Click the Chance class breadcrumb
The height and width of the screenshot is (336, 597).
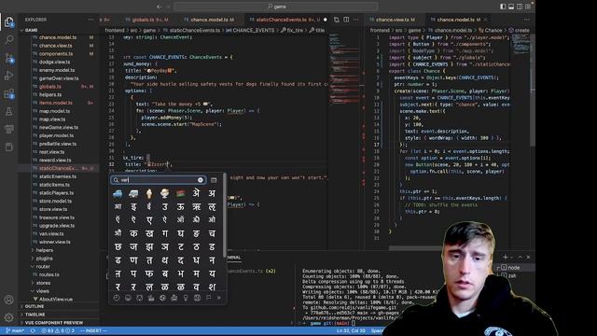pyautogui.click(x=491, y=30)
